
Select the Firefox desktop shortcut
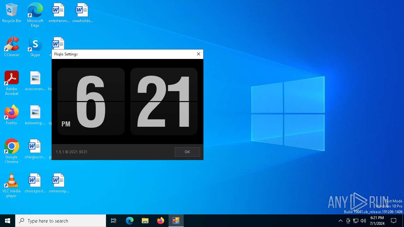(x=12, y=115)
